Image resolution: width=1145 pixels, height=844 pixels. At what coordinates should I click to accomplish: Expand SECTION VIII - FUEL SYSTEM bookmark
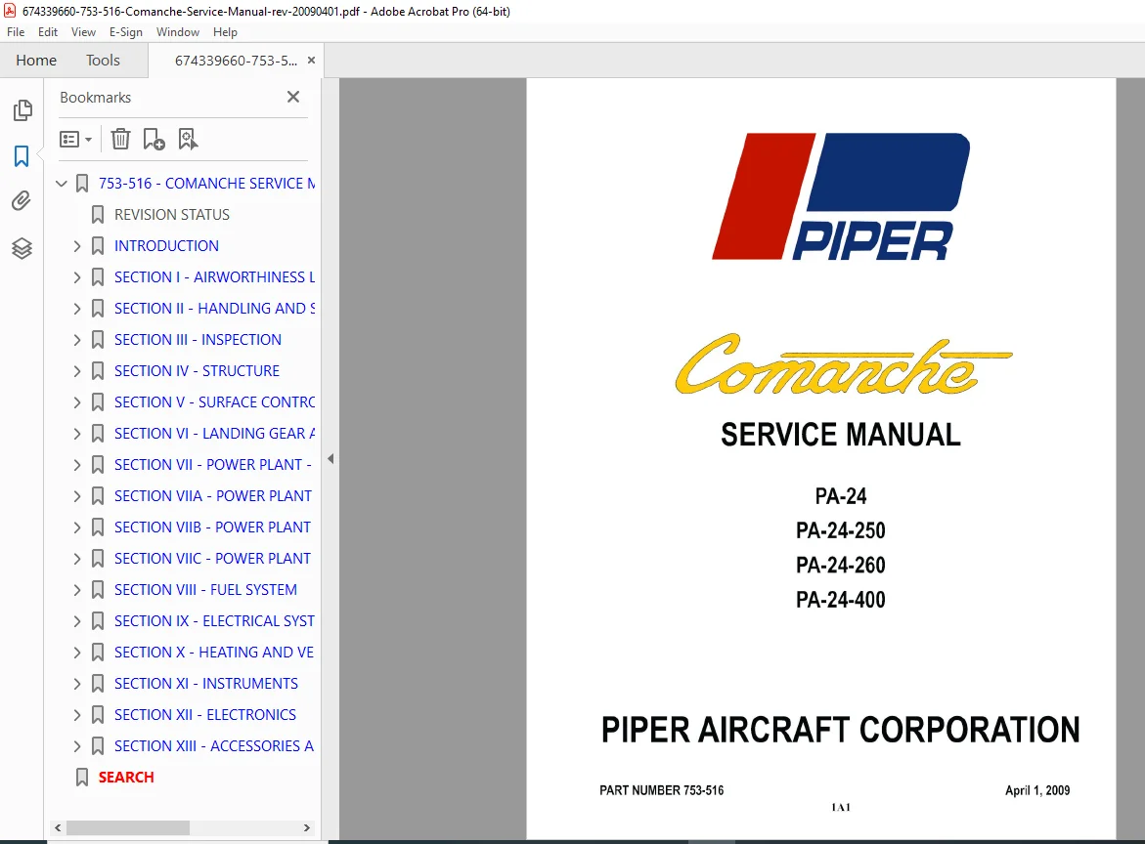(x=77, y=590)
